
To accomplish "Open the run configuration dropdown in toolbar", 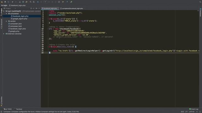I will point(45,2).
